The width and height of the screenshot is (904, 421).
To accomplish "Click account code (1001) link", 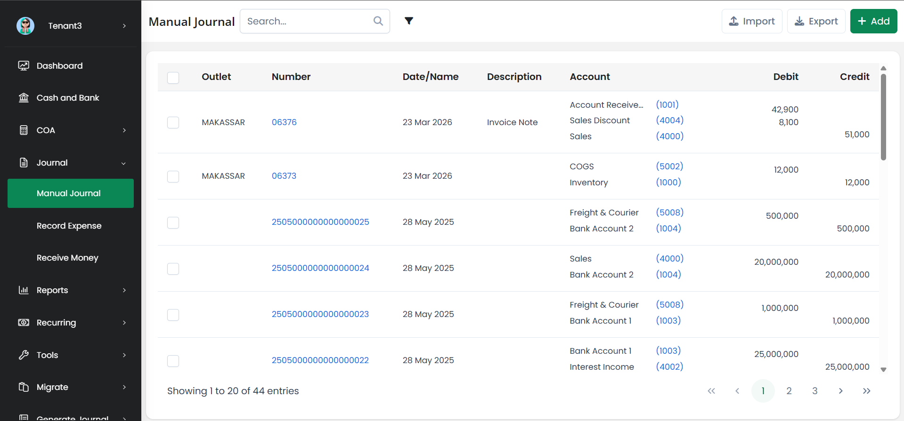I will click(668, 105).
